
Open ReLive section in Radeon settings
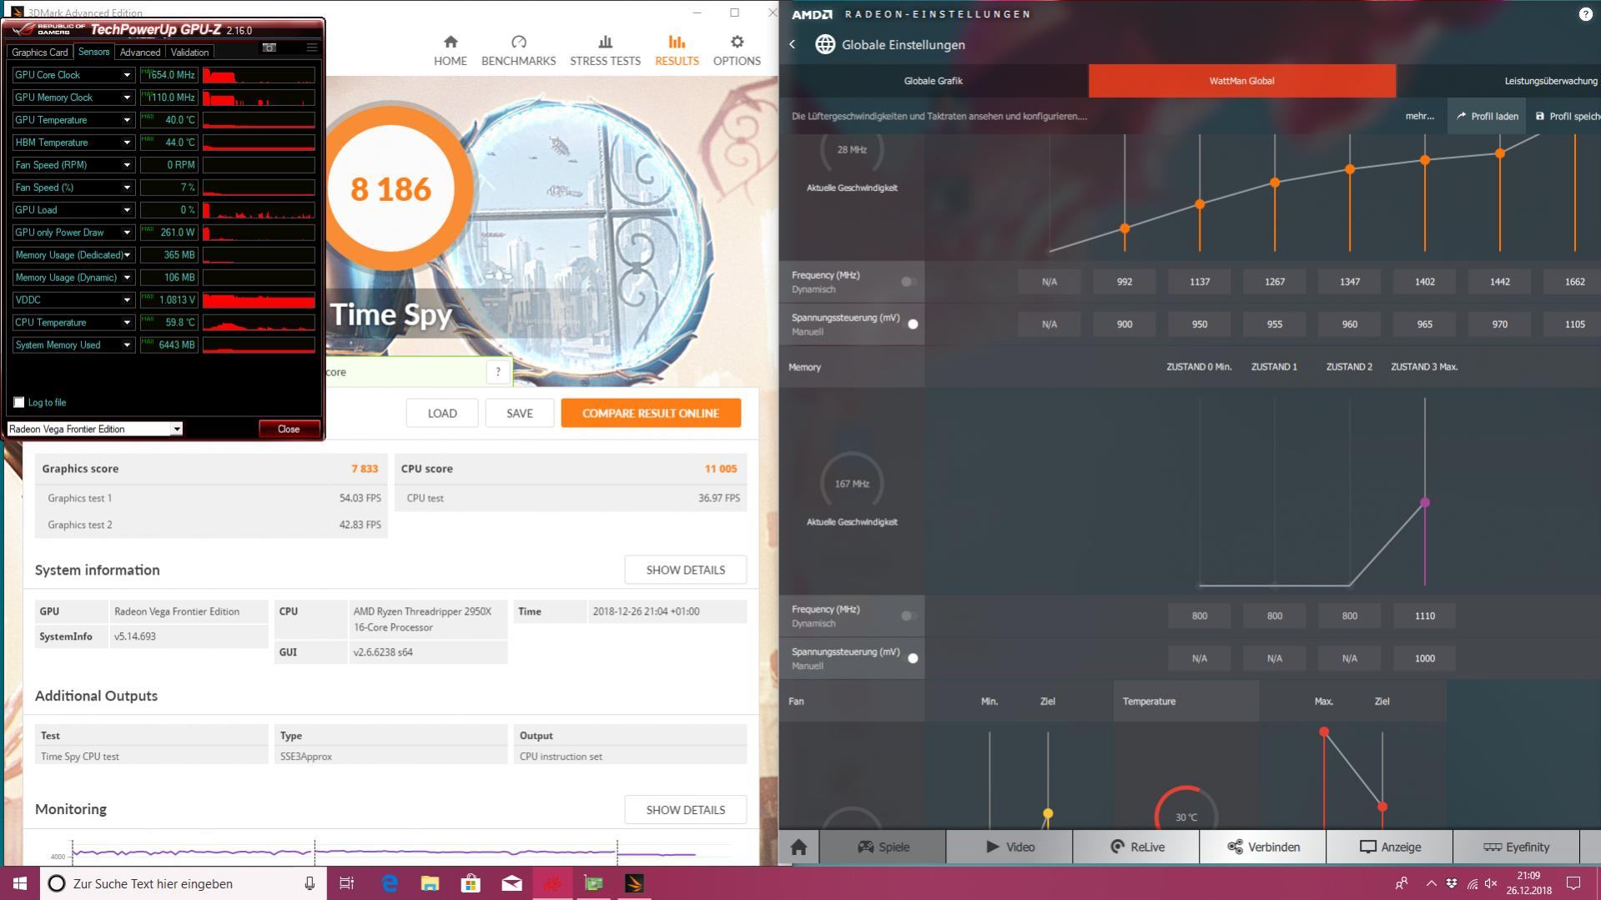coord(1136,847)
